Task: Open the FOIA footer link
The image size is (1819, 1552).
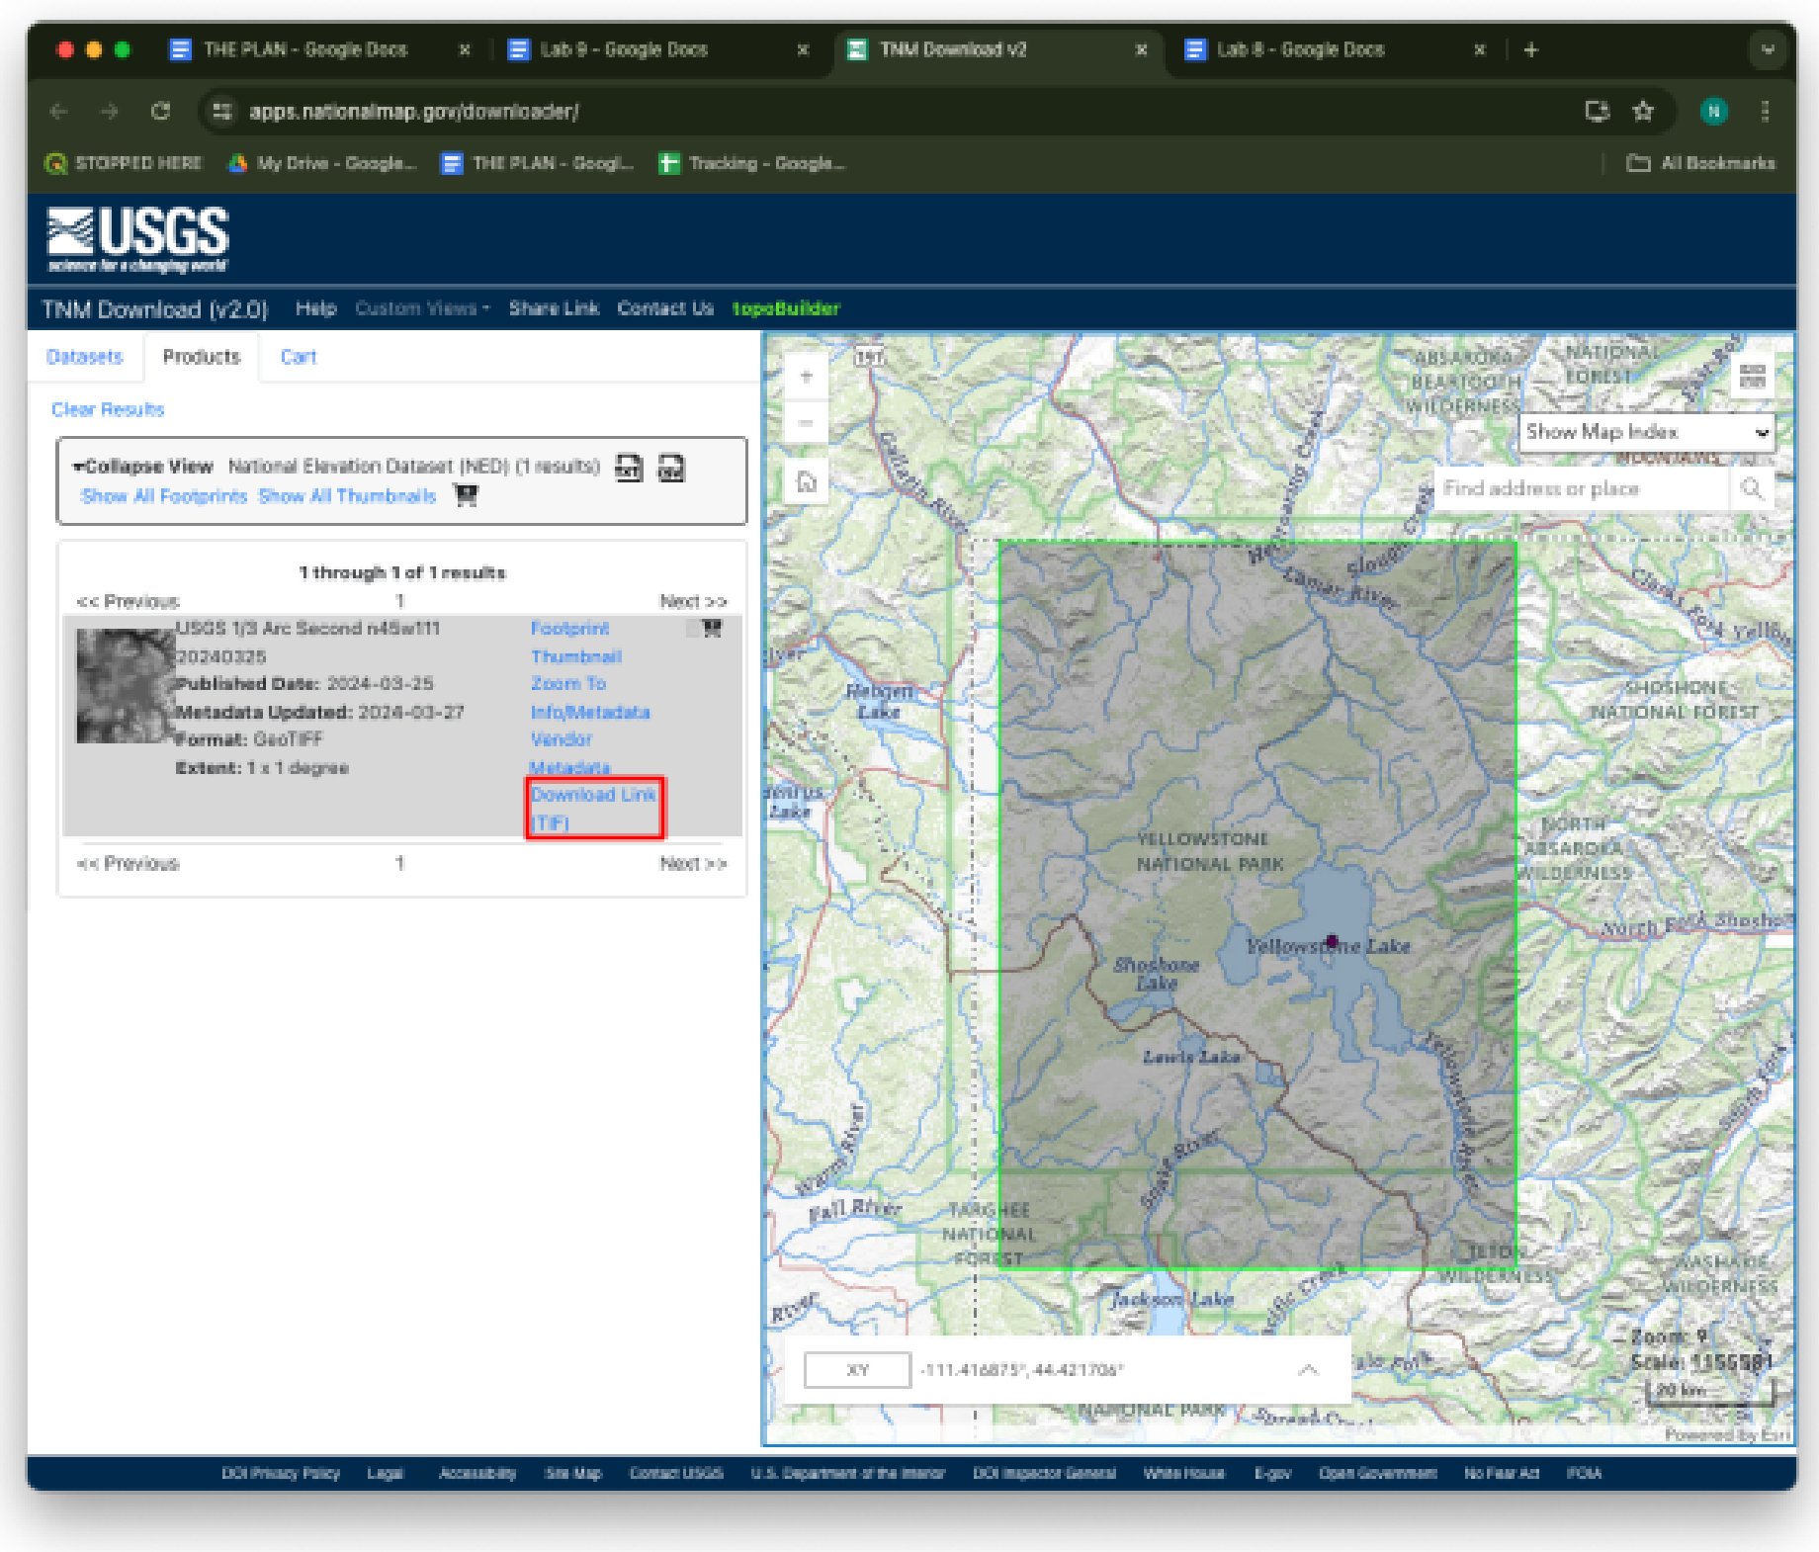Action: click(1584, 1473)
